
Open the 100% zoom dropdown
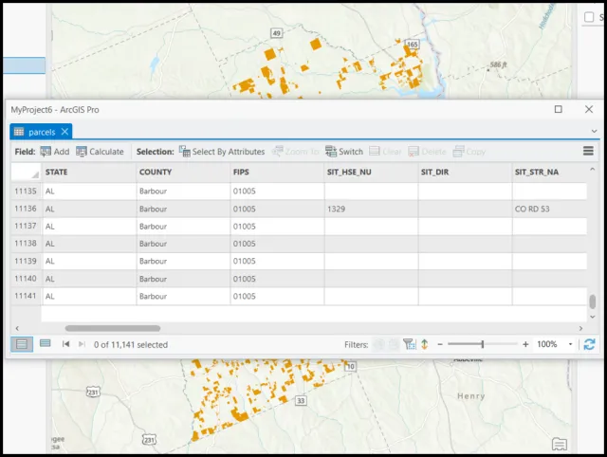(x=571, y=344)
